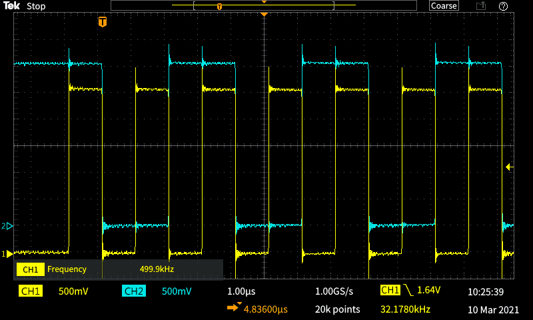
Task: Click the Stop acquisition status label
Action: click(x=36, y=6)
